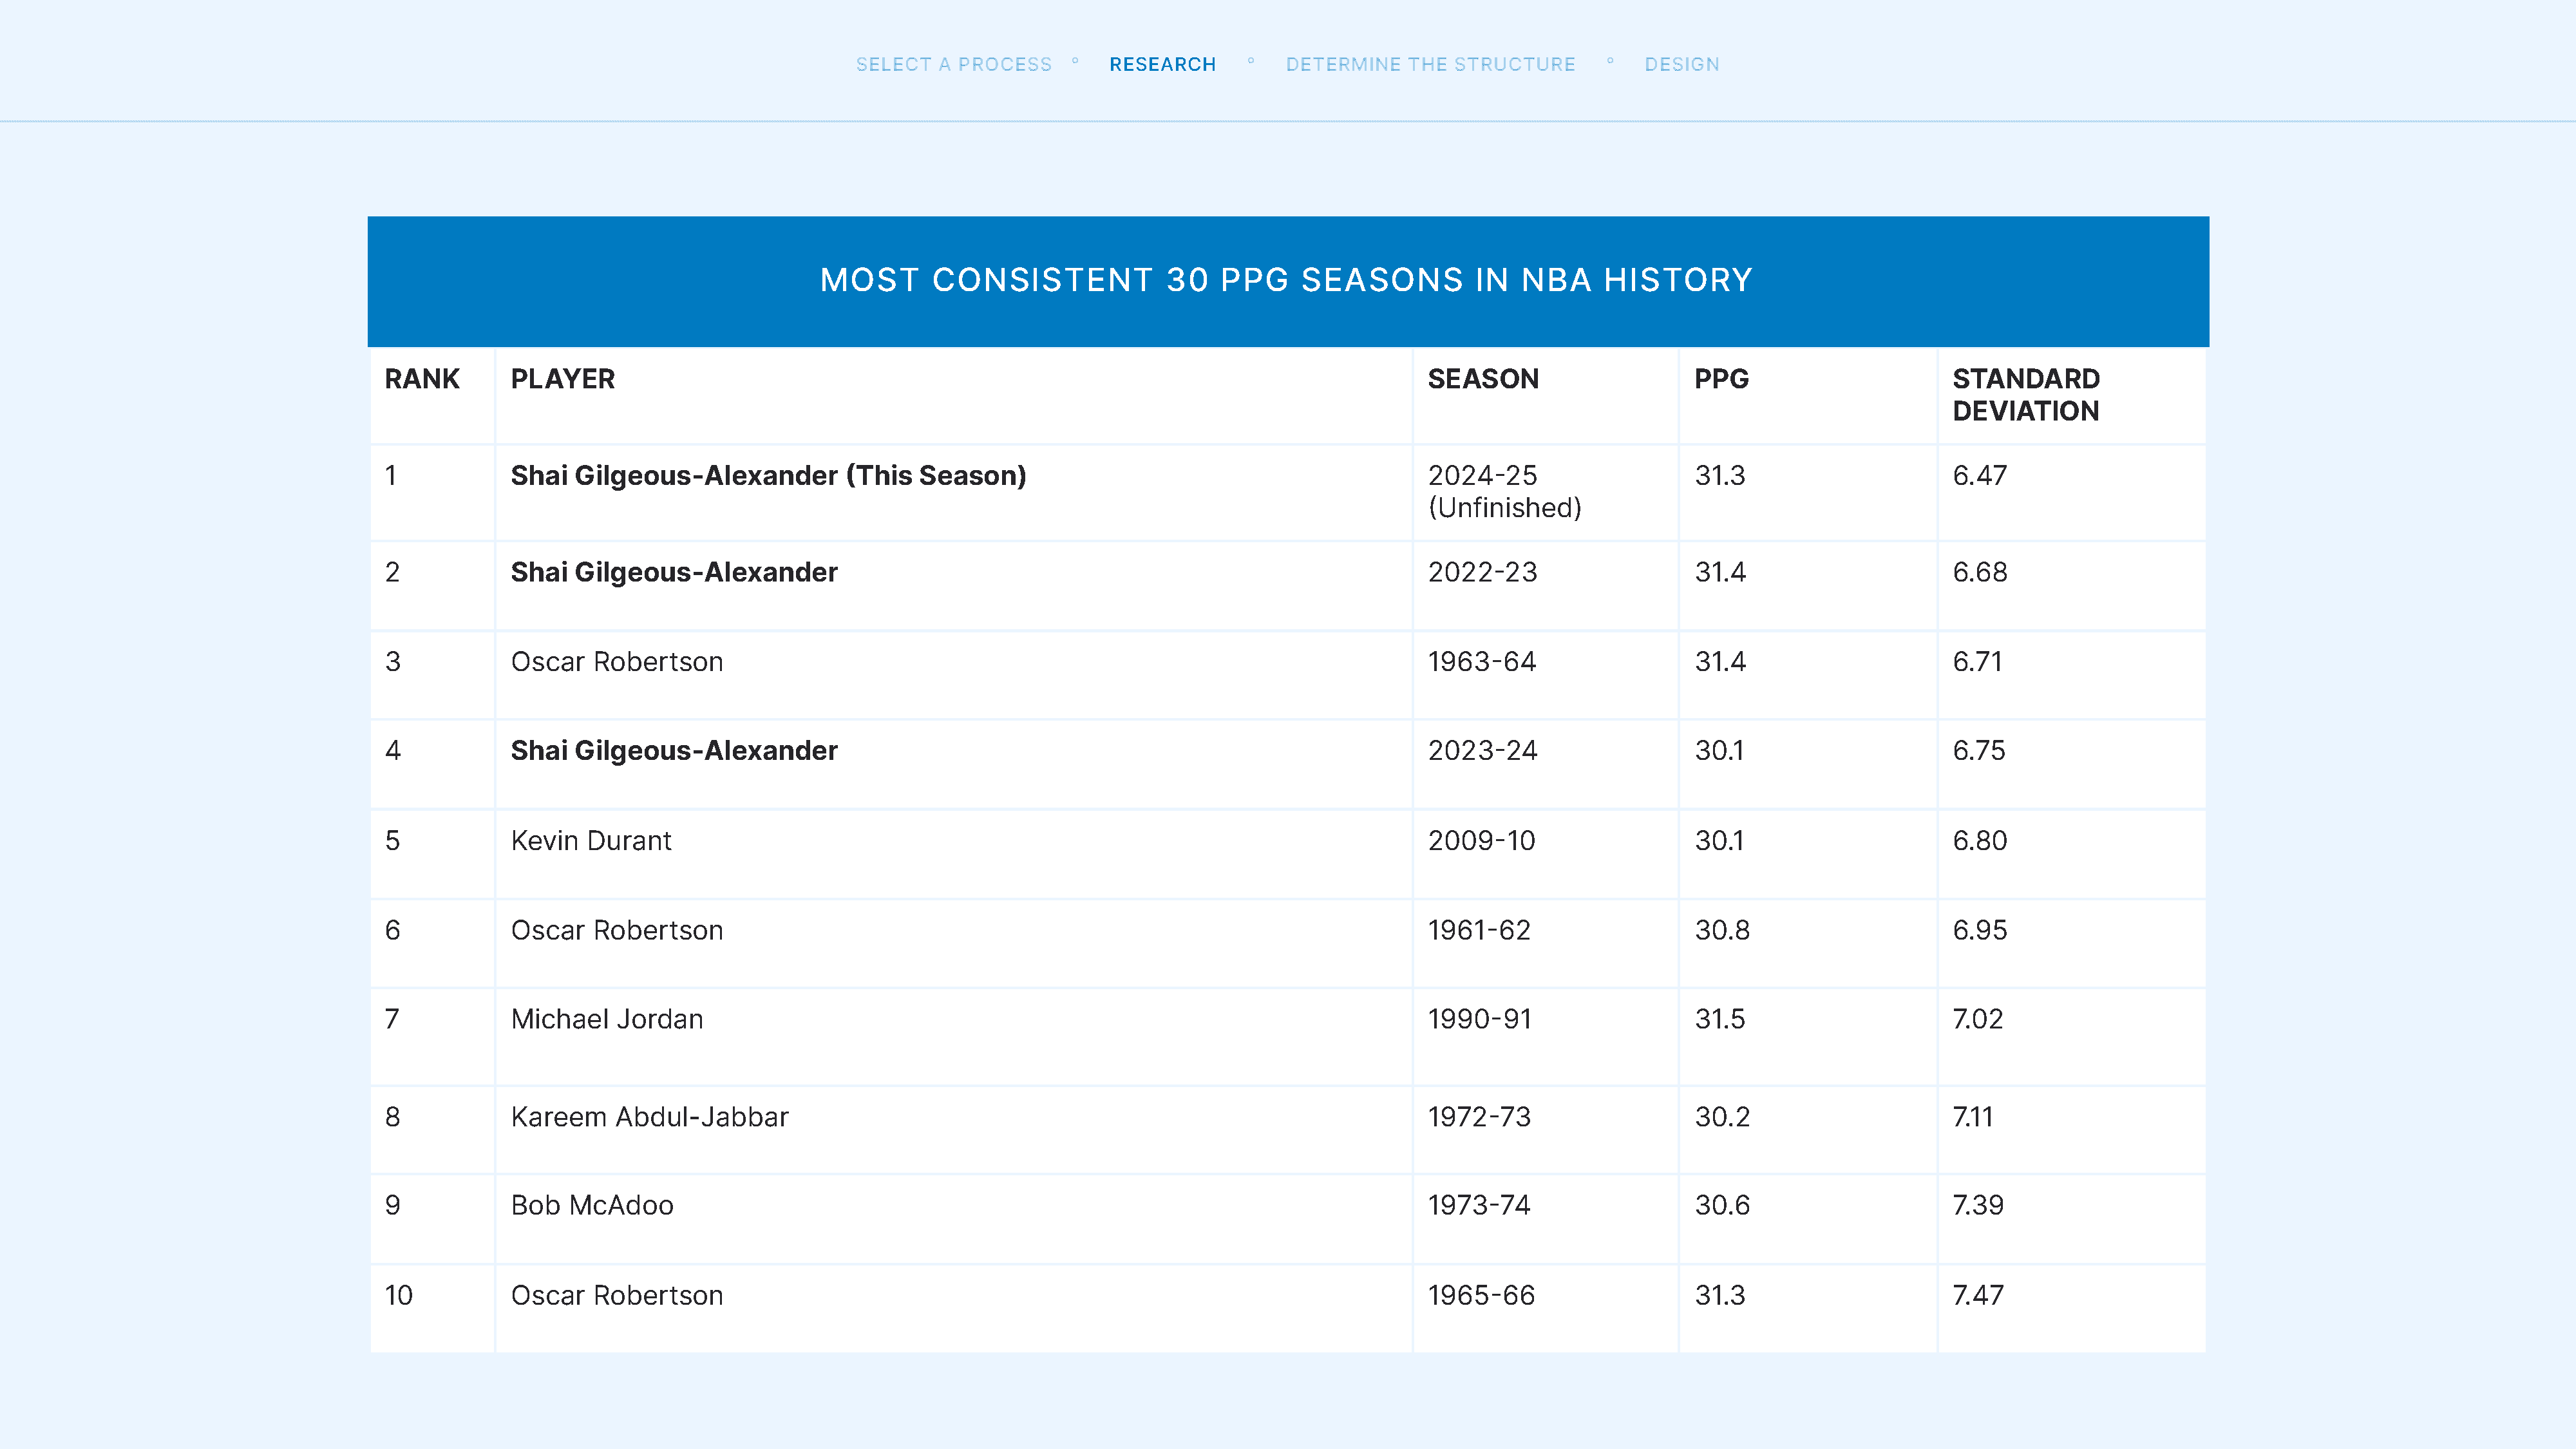Viewport: 2576px width, 1449px height.
Task: Click the 6.47 standard deviation cell
Action: coord(1979,476)
